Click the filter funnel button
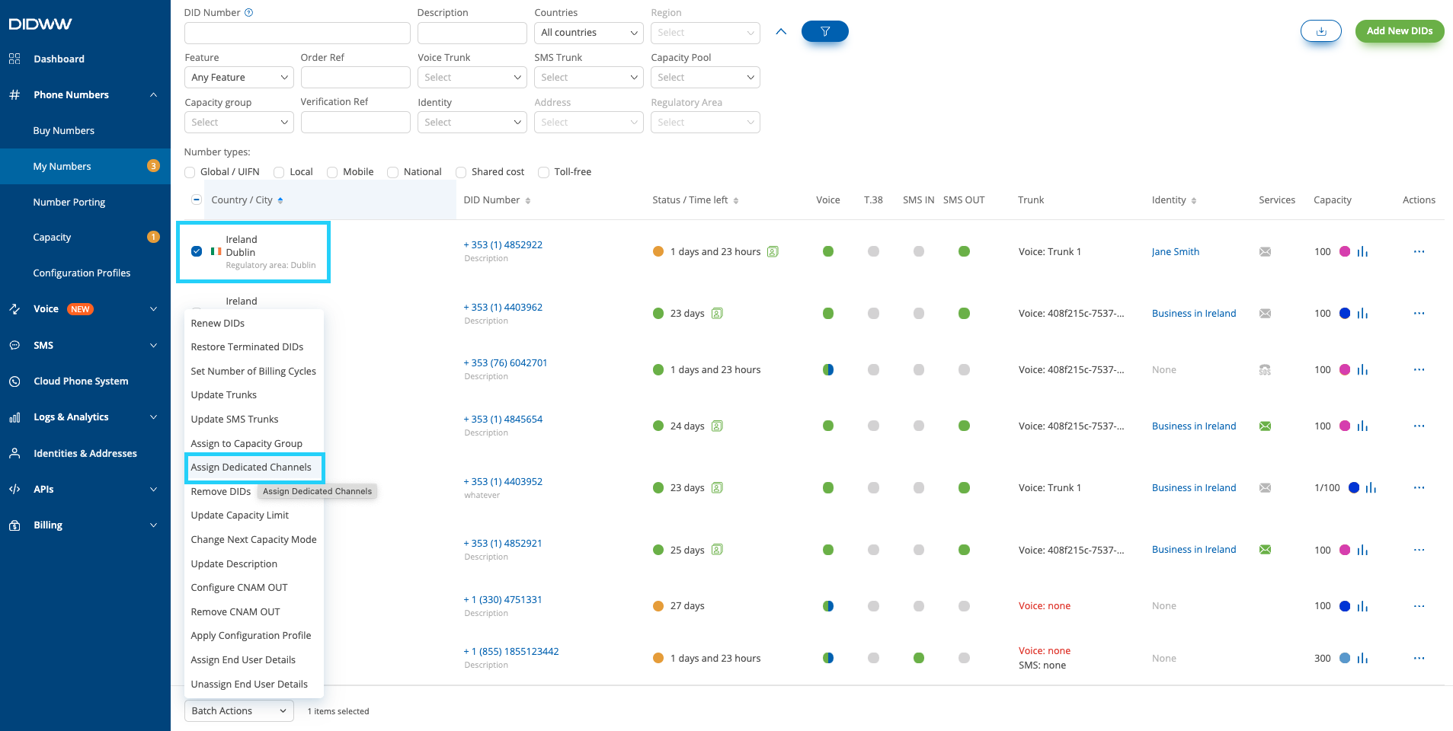Screen dimensions: 1453x731 click(x=824, y=31)
